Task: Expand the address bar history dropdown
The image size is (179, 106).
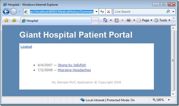Action: click(x=96, y=11)
